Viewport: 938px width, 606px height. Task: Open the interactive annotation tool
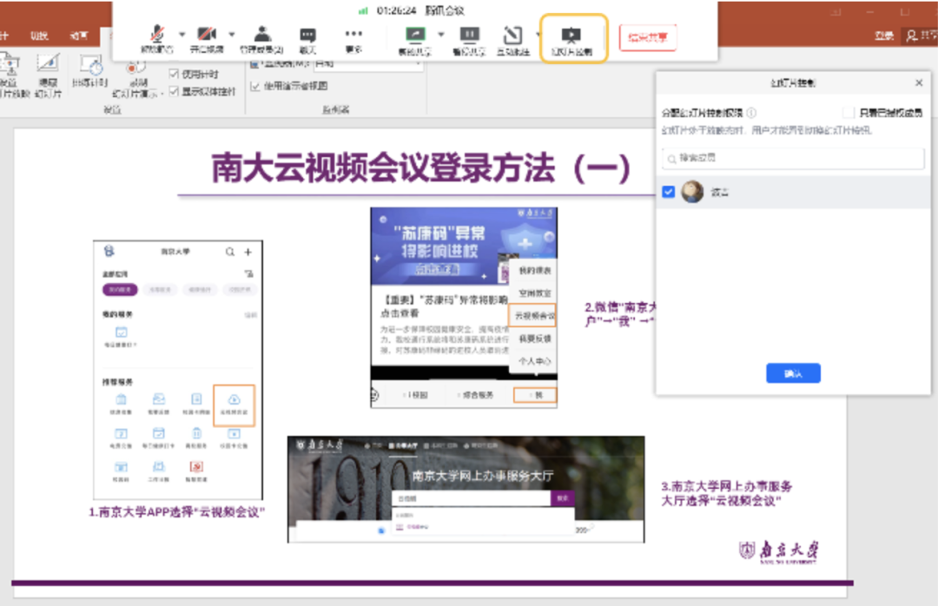[x=512, y=35]
